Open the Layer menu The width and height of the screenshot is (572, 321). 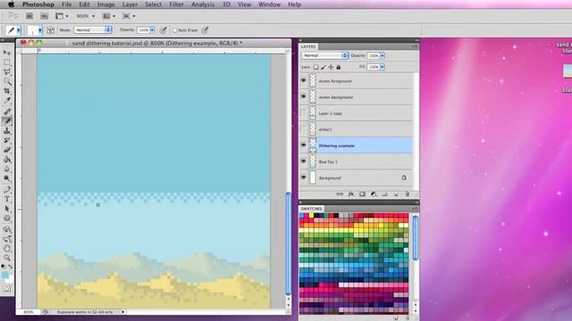click(130, 4)
